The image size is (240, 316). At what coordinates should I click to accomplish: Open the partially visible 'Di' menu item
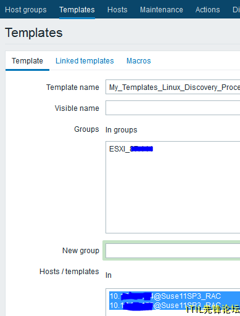click(236, 10)
